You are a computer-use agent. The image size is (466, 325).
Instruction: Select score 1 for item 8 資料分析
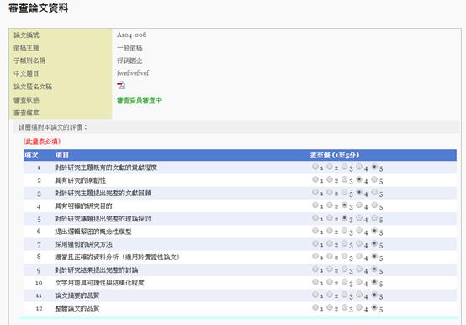(x=315, y=256)
